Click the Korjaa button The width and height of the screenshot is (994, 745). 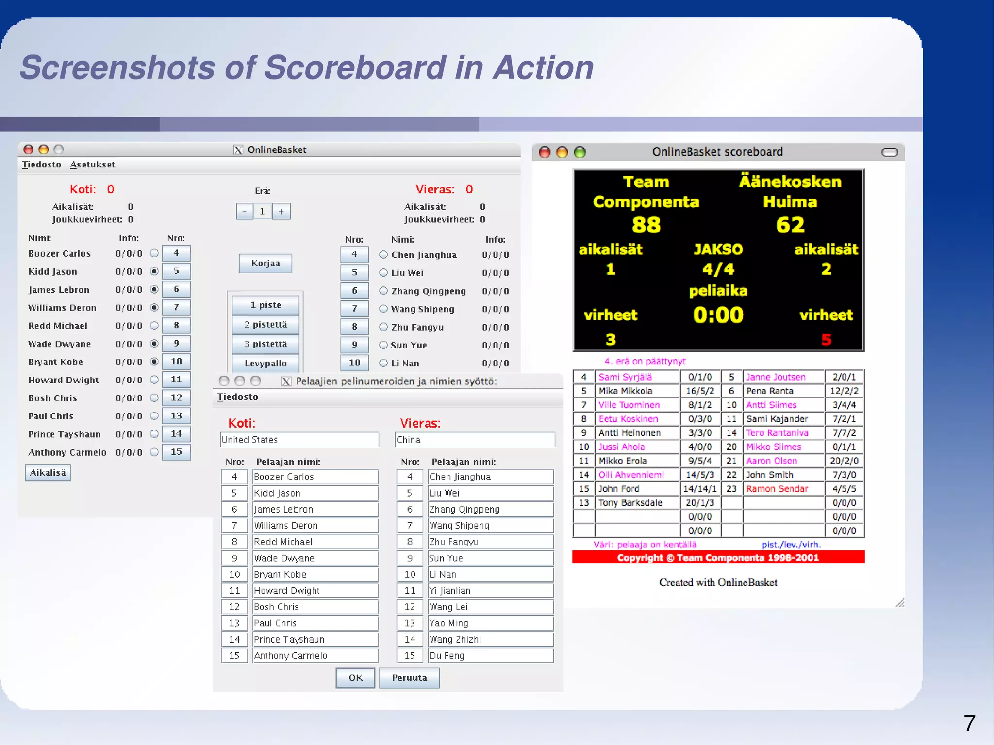(x=265, y=264)
